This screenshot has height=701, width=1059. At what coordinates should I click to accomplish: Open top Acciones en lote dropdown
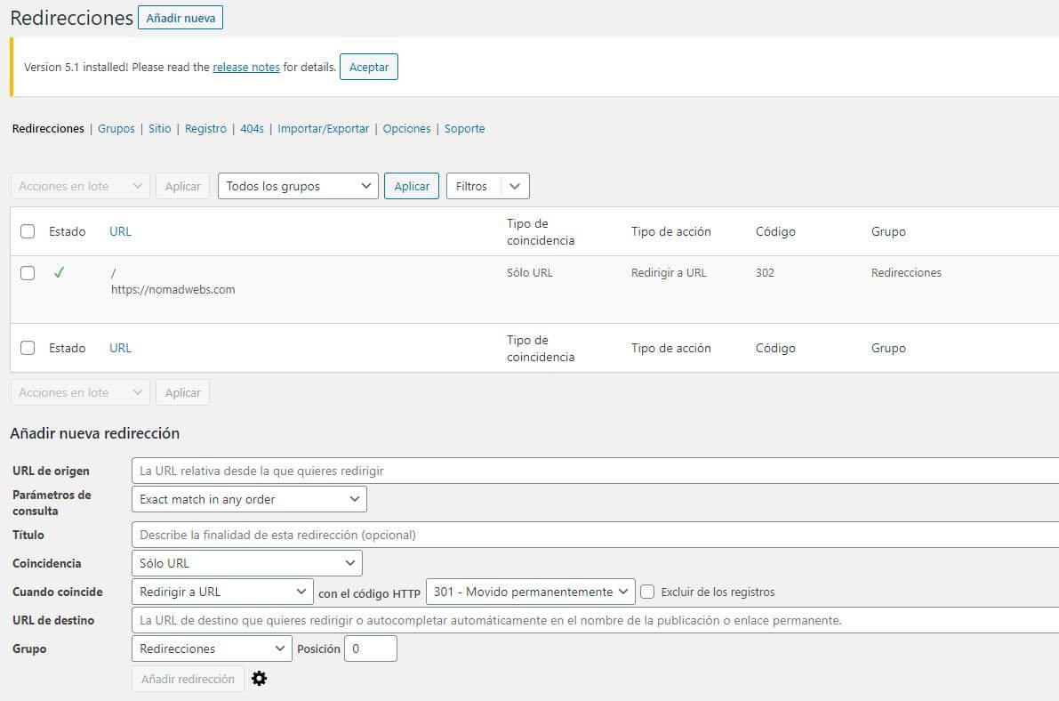[80, 186]
